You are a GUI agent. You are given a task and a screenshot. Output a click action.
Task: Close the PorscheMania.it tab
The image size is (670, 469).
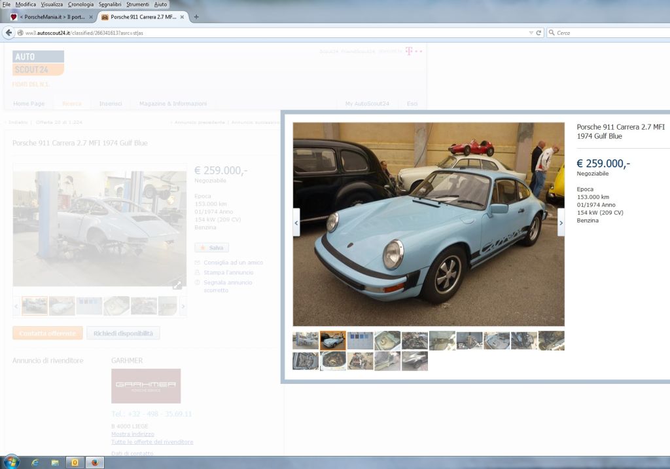90,17
